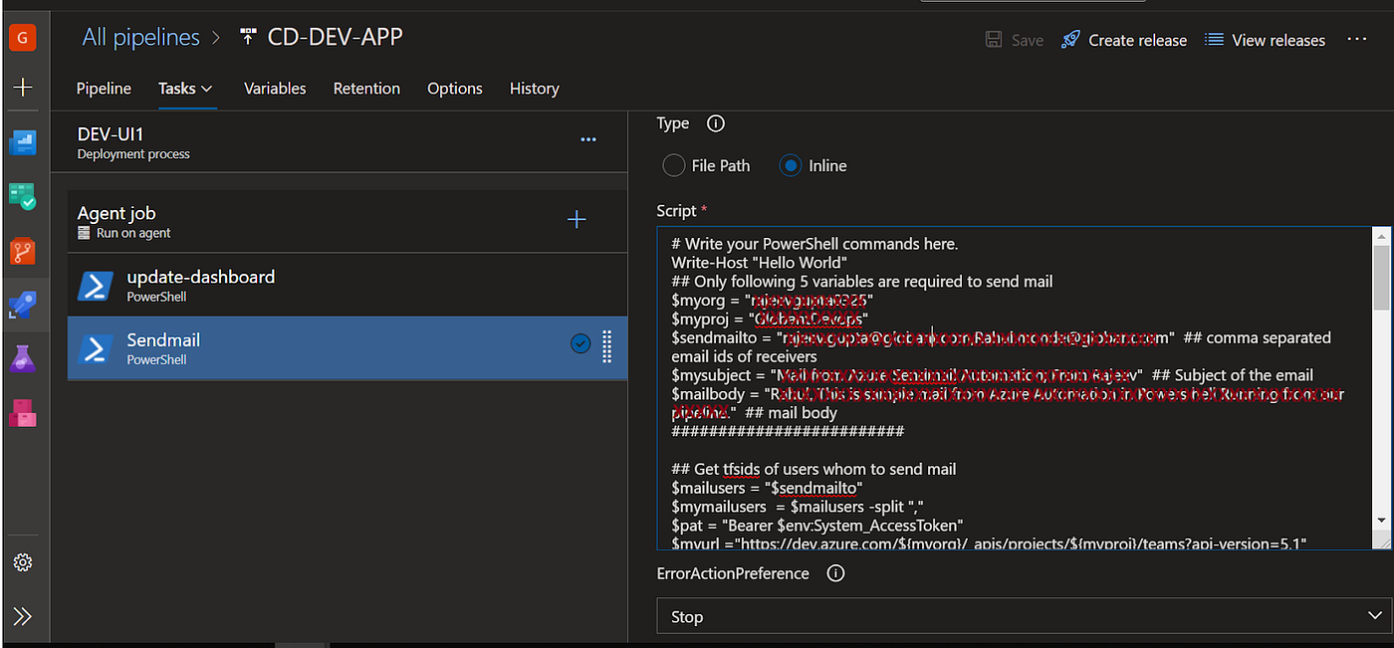Click the Type info icon

(715, 124)
